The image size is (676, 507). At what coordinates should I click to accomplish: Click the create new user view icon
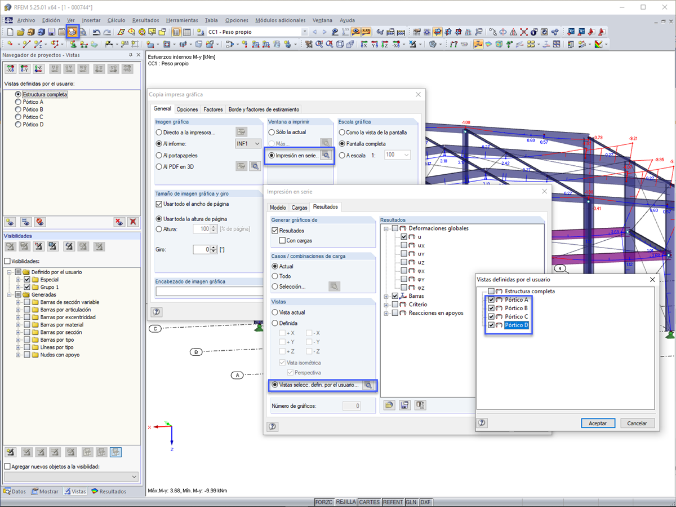10,222
